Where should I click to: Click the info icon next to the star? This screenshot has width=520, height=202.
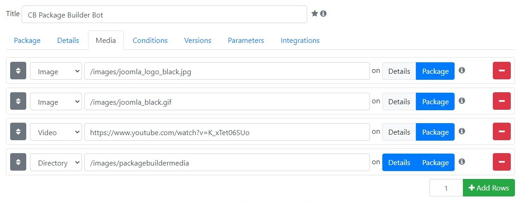(x=323, y=13)
